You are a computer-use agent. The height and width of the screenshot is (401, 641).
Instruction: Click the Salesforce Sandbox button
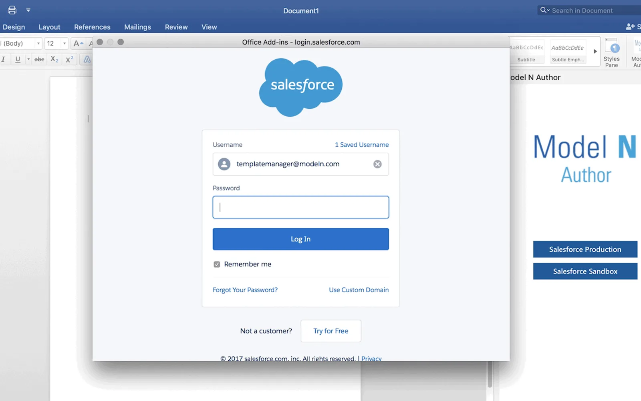[x=585, y=271]
